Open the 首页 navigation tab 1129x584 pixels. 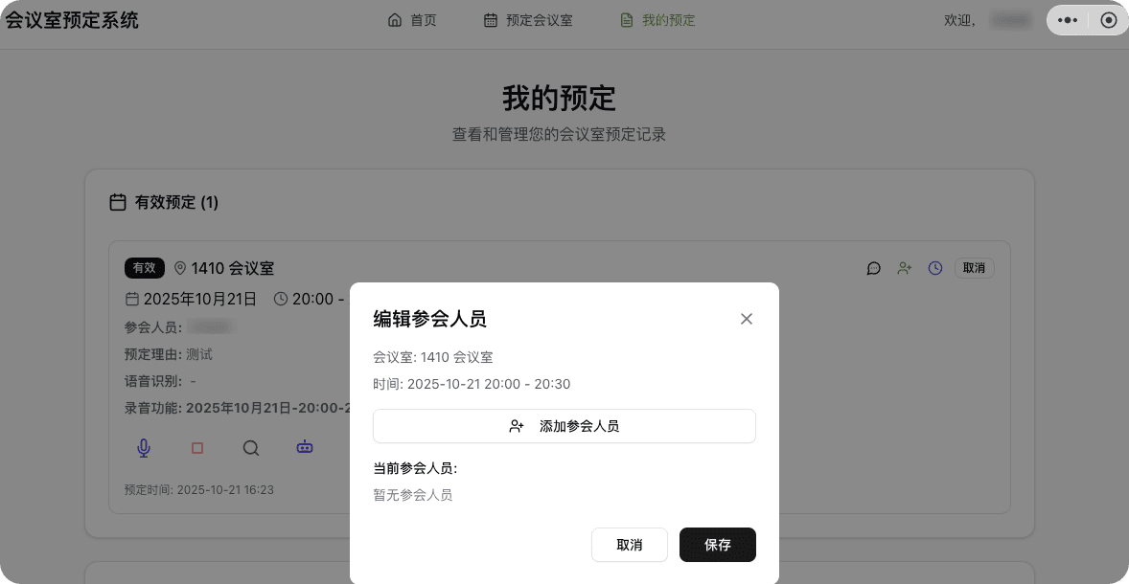(412, 20)
